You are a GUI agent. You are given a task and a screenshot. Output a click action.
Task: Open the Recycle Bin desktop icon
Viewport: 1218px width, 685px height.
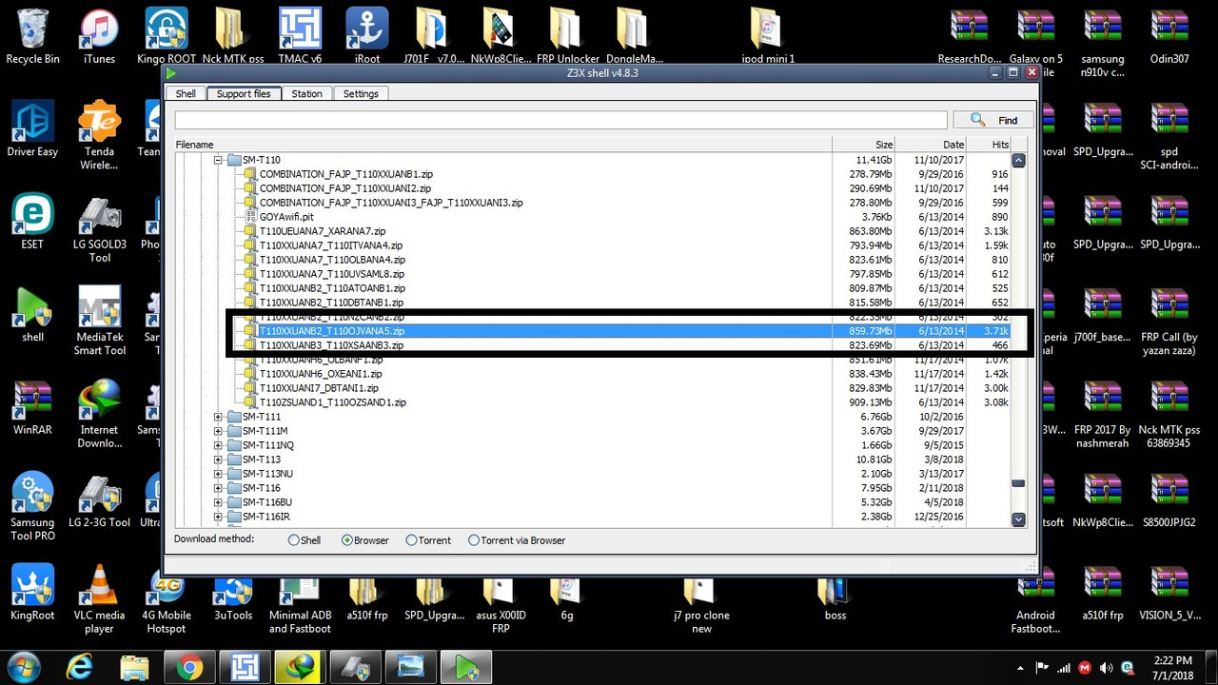pyautogui.click(x=32, y=36)
